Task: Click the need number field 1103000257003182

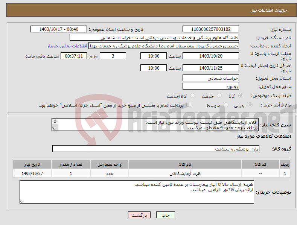Action: tap(211, 29)
